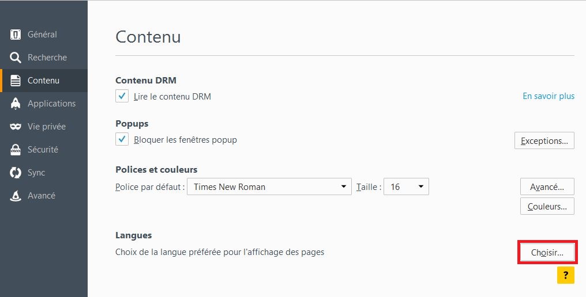Screen dimensions: 586x297
Task: Click the Sécurité padlock icon
Action: [16, 150]
